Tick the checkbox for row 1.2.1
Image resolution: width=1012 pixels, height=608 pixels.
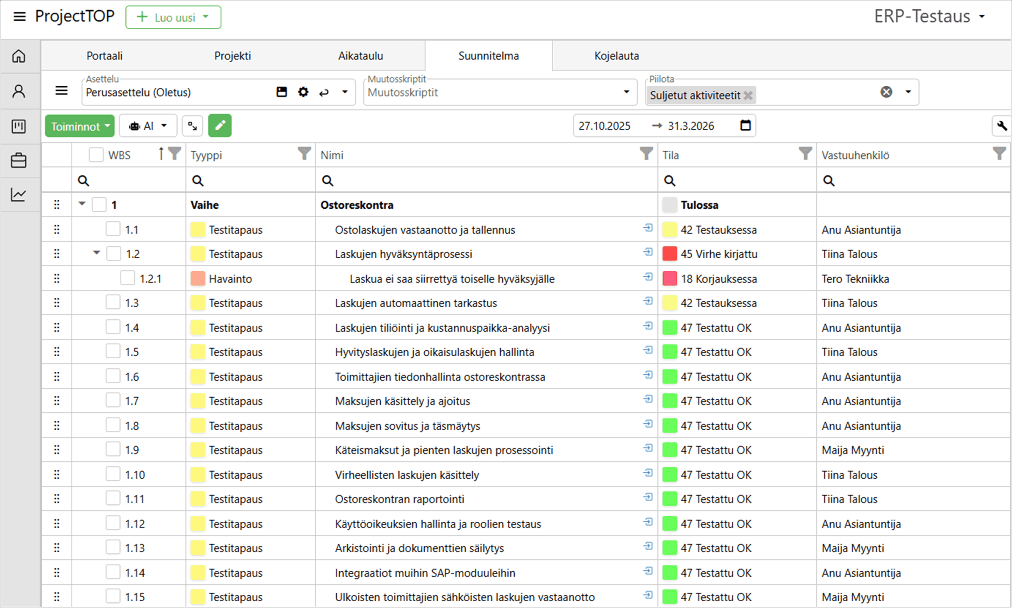(x=127, y=278)
